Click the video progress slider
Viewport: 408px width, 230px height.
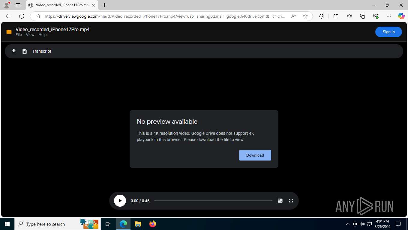(x=213, y=201)
